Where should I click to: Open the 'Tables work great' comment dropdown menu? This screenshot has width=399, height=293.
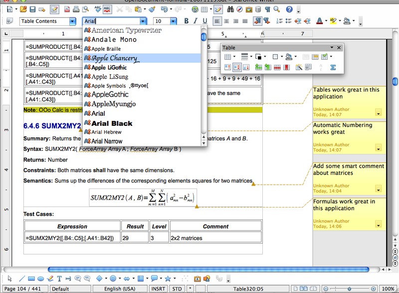379,112
